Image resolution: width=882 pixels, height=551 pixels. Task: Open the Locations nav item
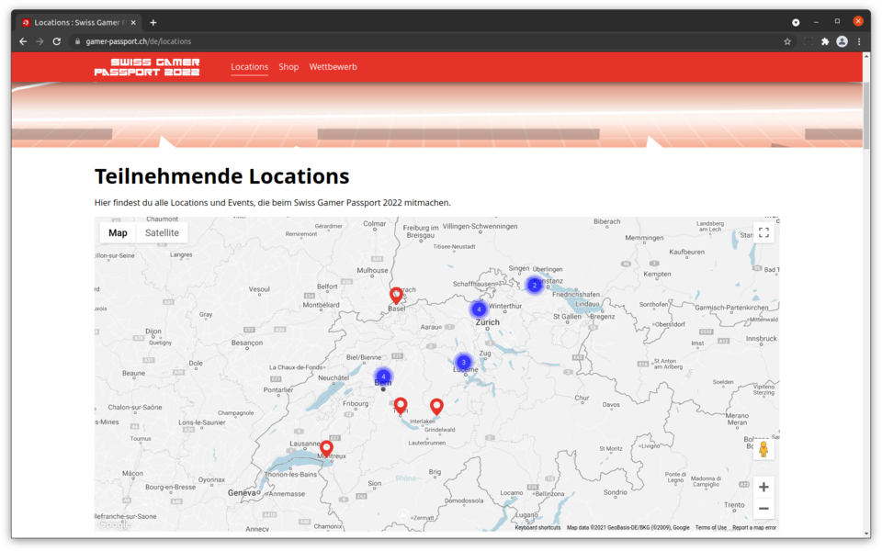[x=249, y=66]
